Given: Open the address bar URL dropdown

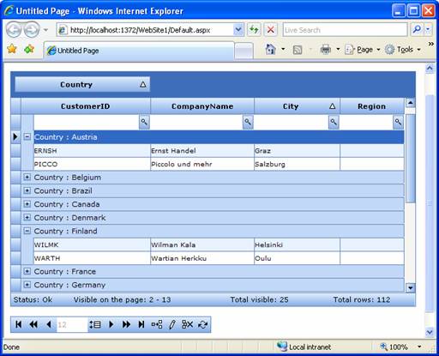Looking at the screenshot, I should click(238, 29).
